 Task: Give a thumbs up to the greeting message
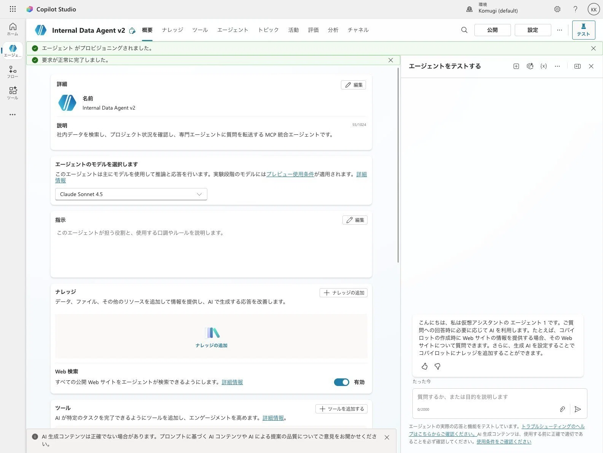425,366
